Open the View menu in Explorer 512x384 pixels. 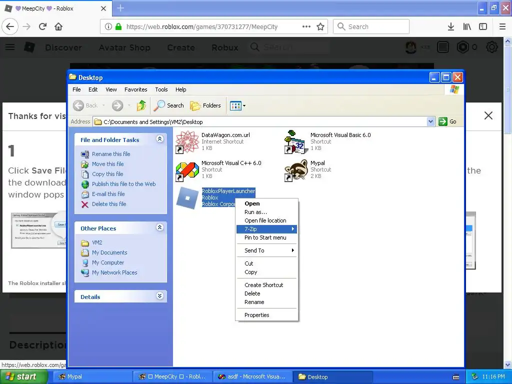click(111, 89)
